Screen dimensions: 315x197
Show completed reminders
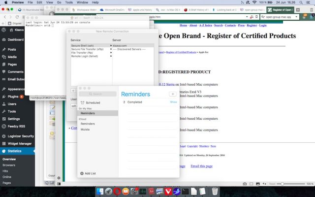click(x=173, y=102)
